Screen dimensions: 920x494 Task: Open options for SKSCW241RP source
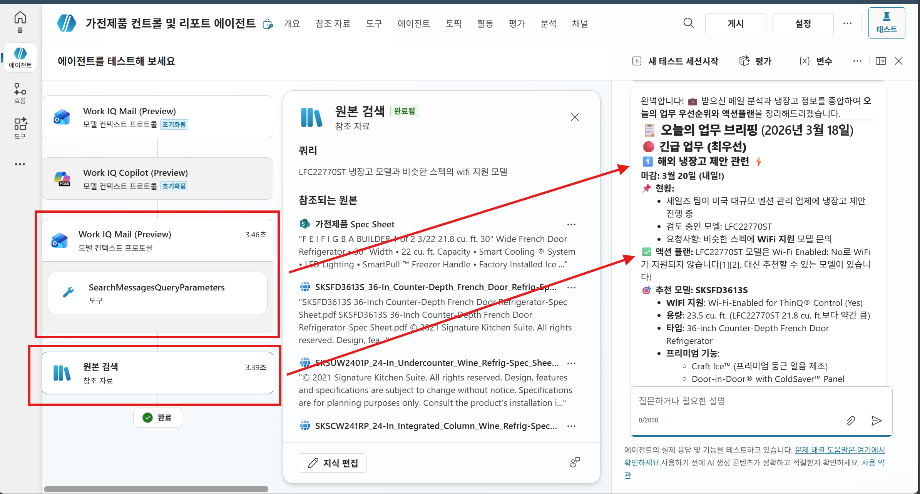click(571, 426)
